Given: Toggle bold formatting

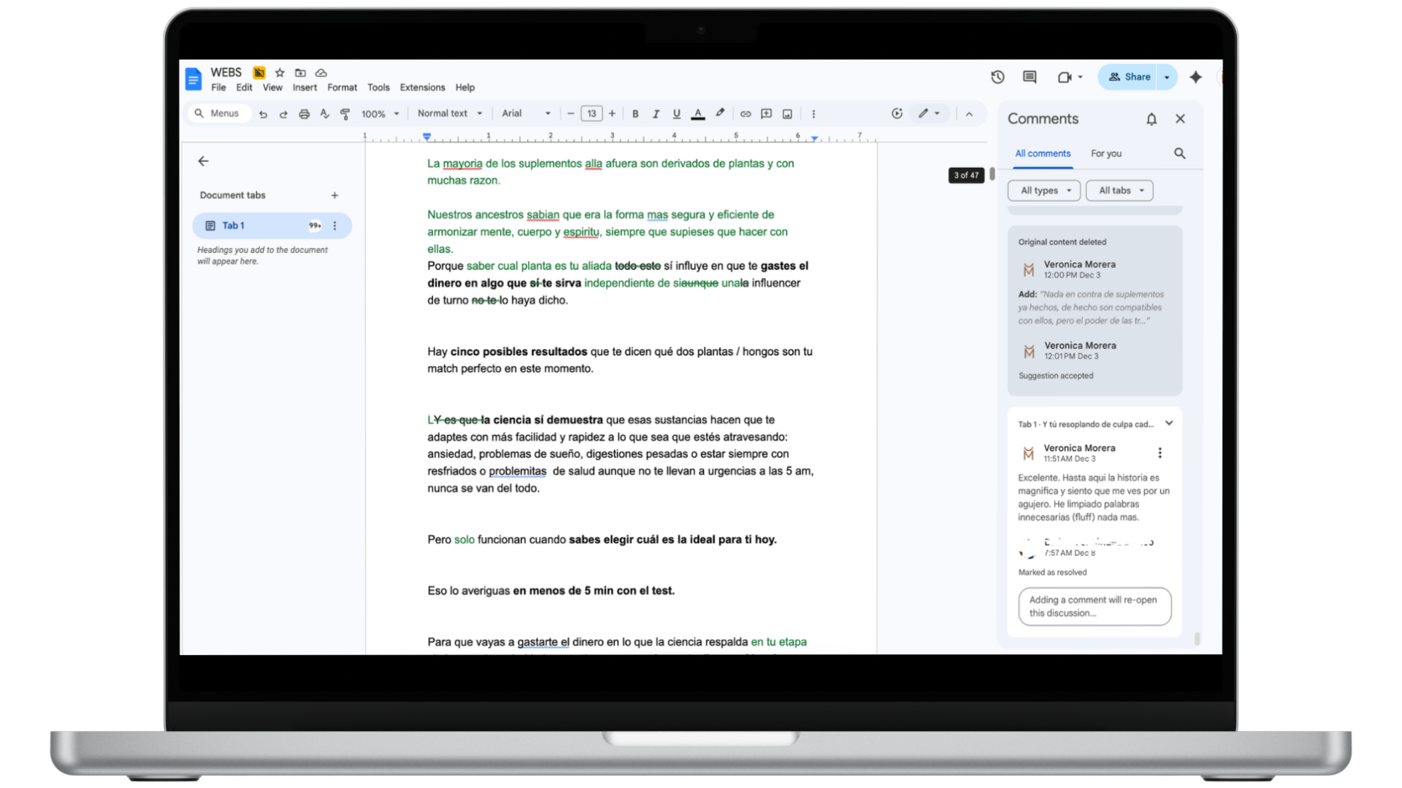Looking at the screenshot, I should pos(635,114).
